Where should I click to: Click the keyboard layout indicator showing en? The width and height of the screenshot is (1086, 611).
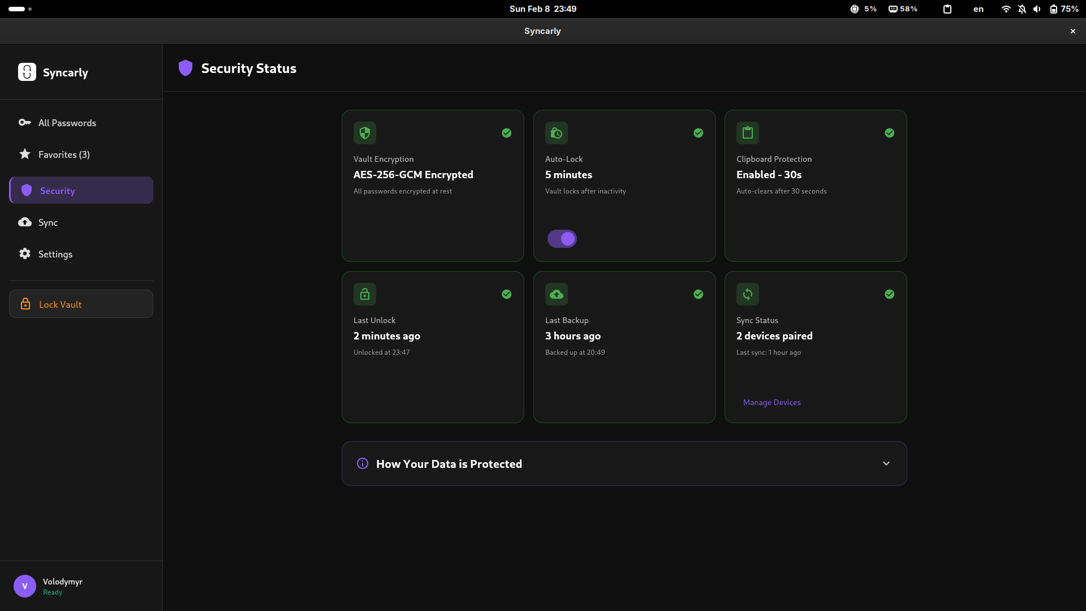[978, 9]
